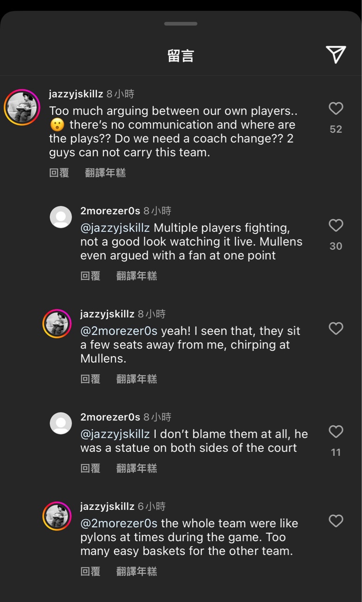The width and height of the screenshot is (362, 602).
Task: Reply to the 'Too much arguing' comment
Action: tap(59, 173)
